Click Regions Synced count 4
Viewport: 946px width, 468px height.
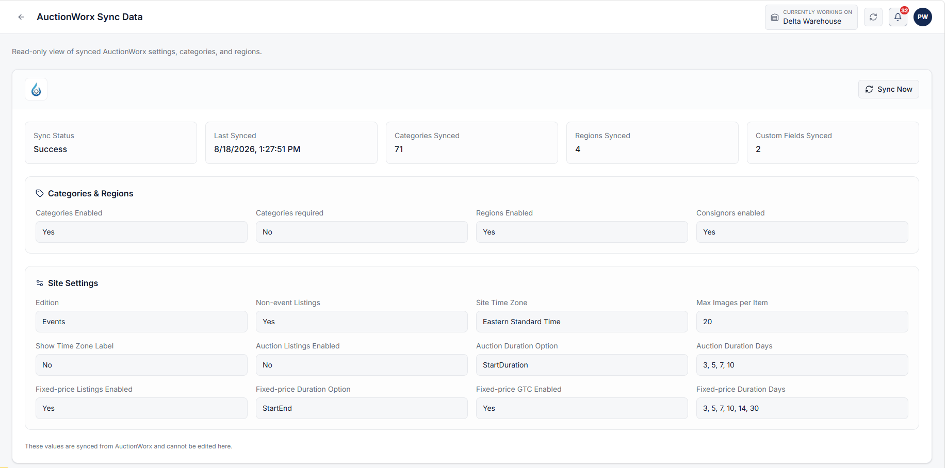pos(578,149)
